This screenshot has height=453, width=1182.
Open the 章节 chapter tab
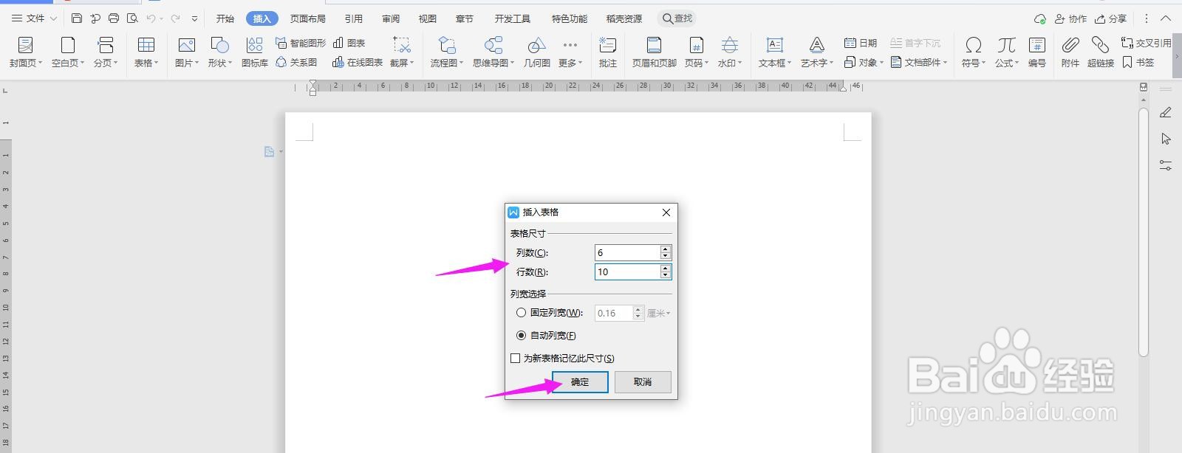click(464, 18)
